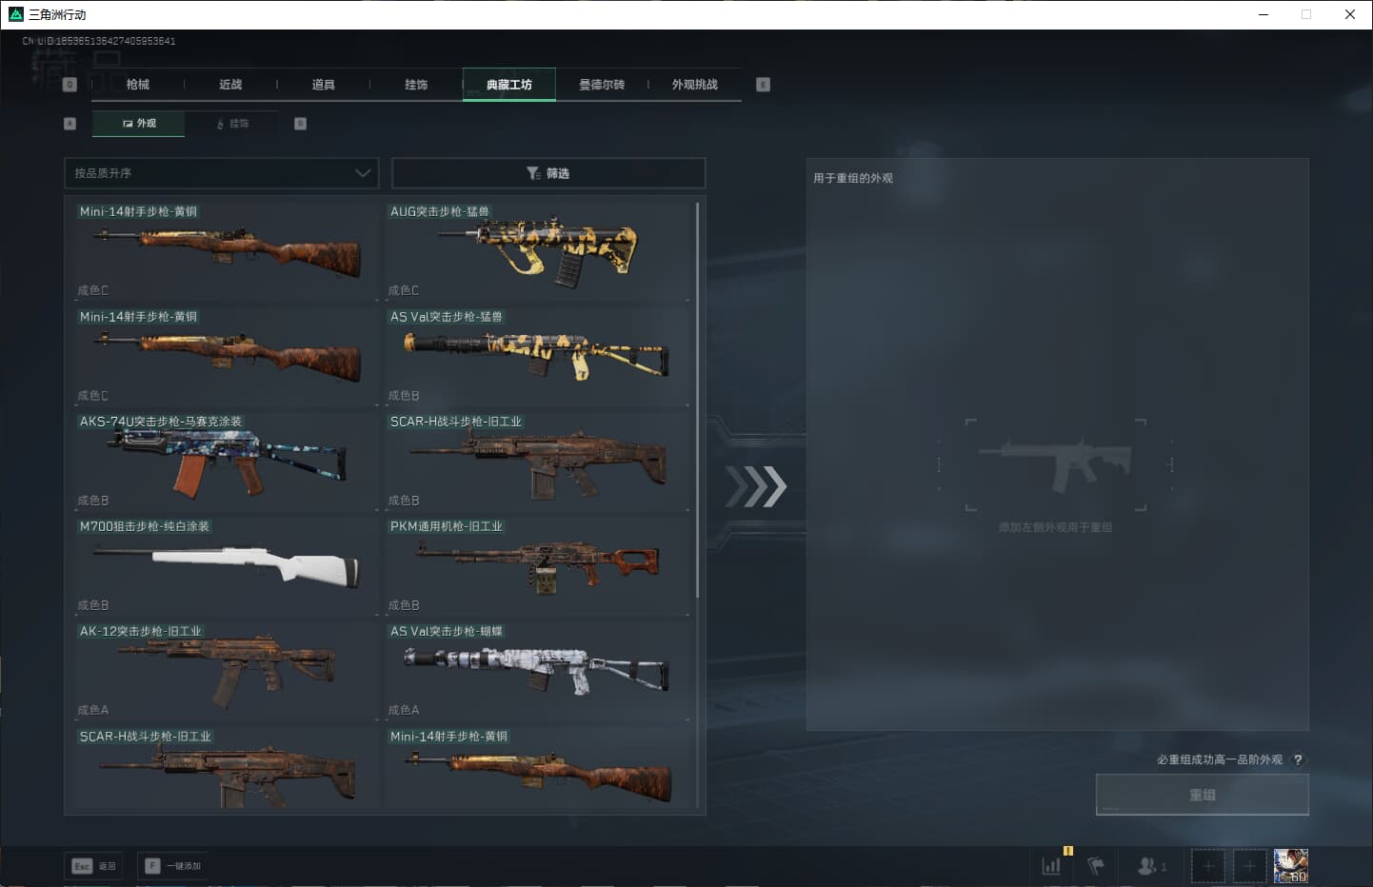This screenshot has height=887, width=1373.
Task: Open the bar chart stats icon
Action: [x=1051, y=866]
